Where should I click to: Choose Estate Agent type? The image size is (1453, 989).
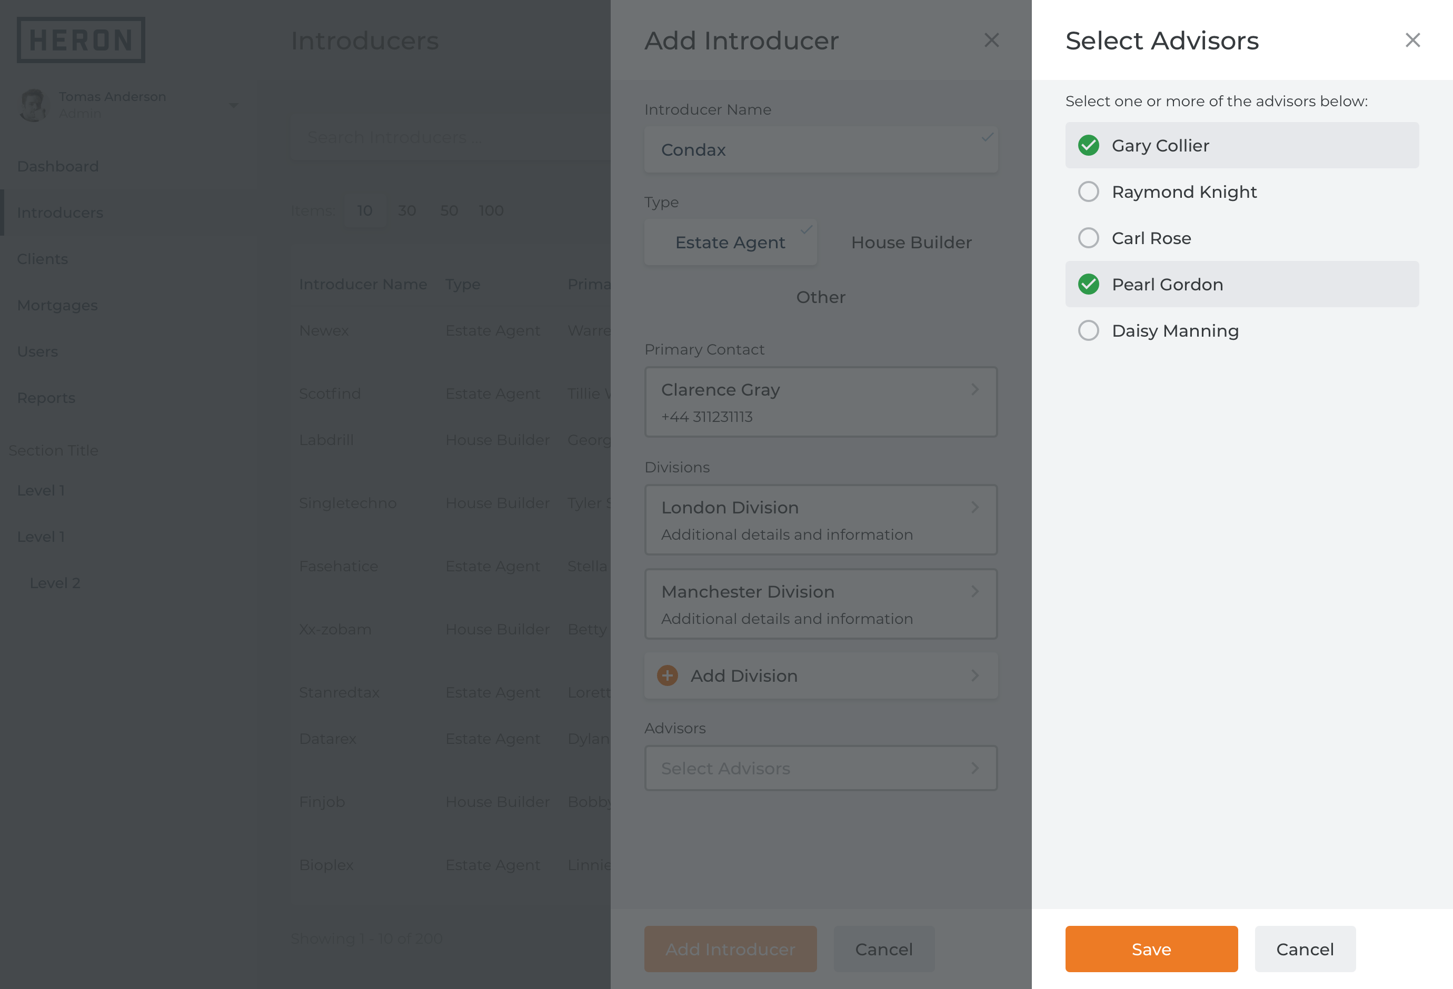coord(730,242)
